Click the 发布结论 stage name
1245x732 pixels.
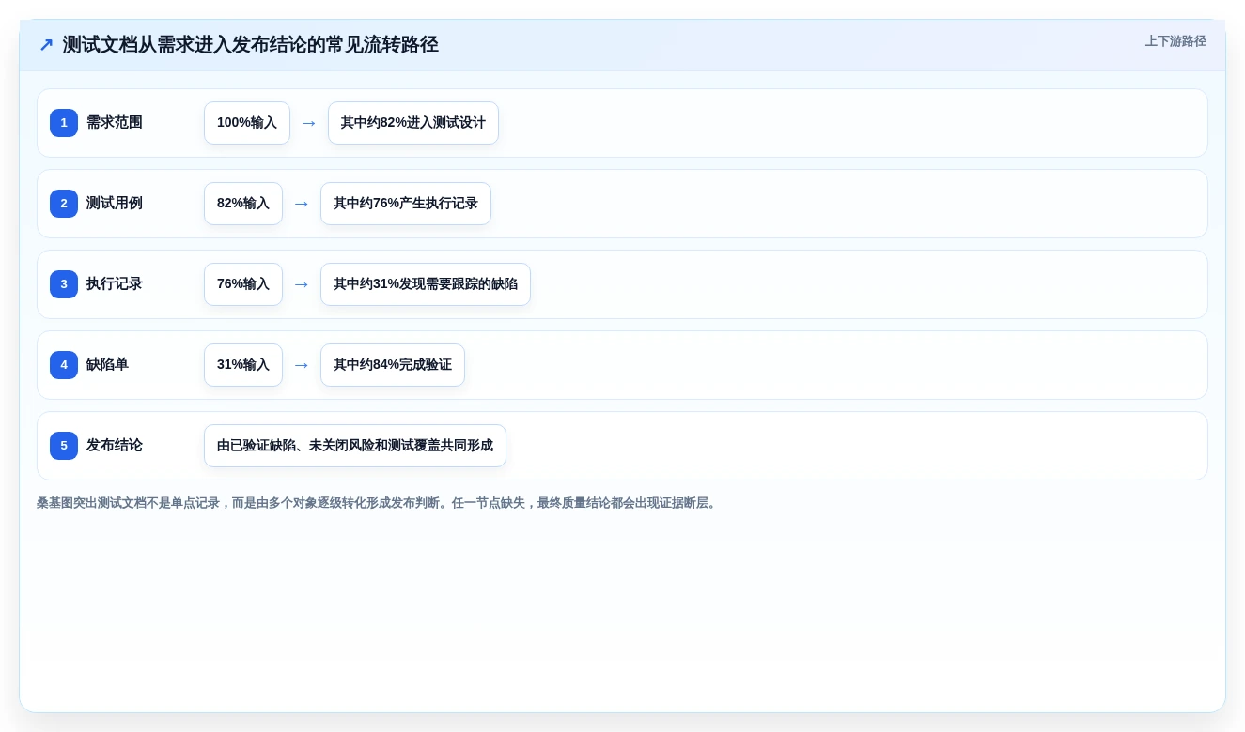pos(115,446)
